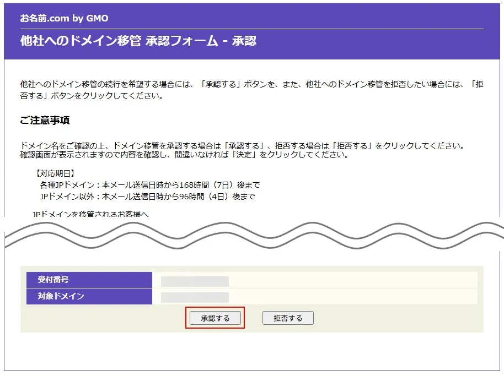Select the JPドメイン以外 96時間 deadline line
This screenshot has height=376, width=504.
(x=147, y=197)
